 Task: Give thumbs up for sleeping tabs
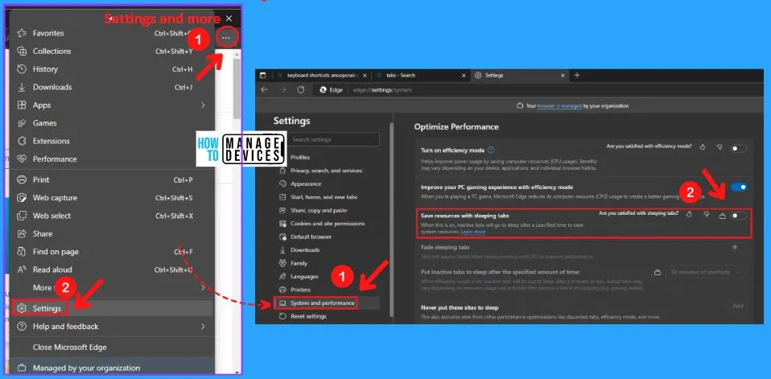(x=690, y=214)
